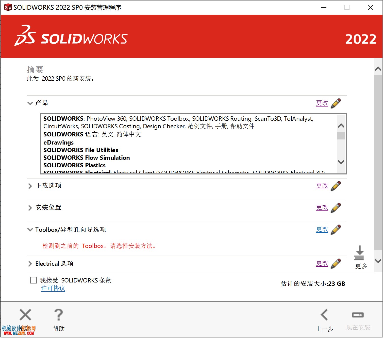The image size is (383, 338).
Task: Click the product list scrollbar thumb
Action: 341,136
